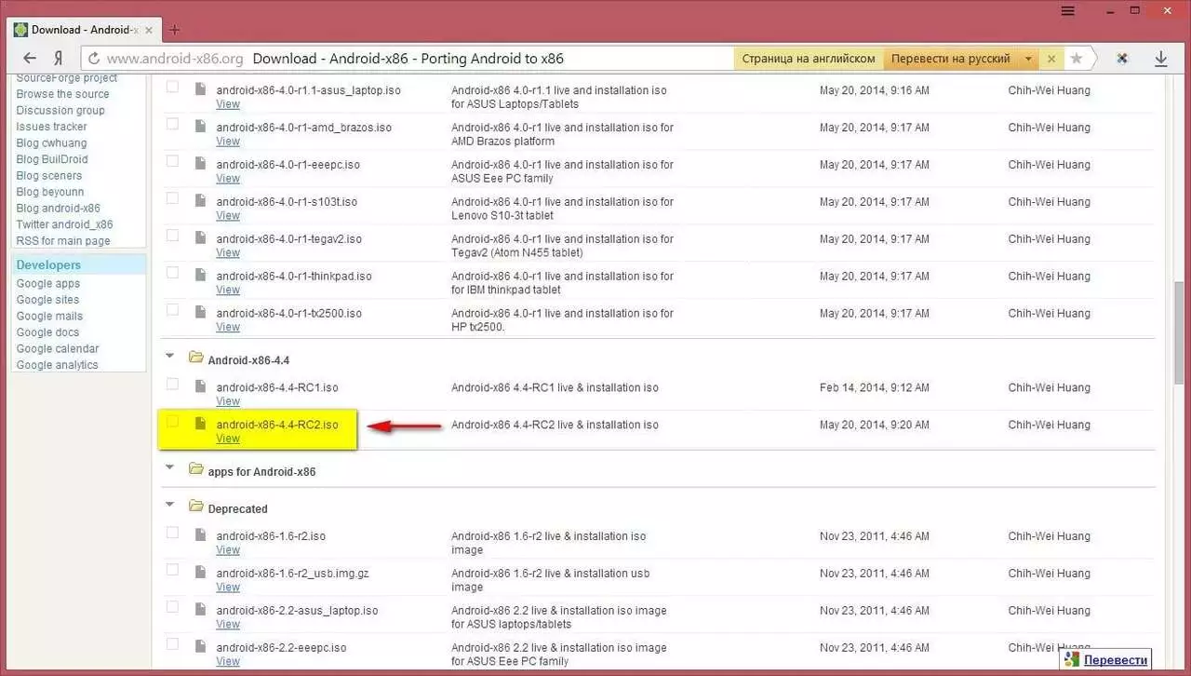Open Twitter android_x86 sidebar link

64,224
